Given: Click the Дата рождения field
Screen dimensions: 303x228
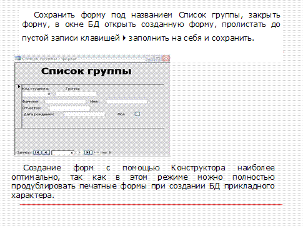Looking at the screenshot, I should coord(84,115).
